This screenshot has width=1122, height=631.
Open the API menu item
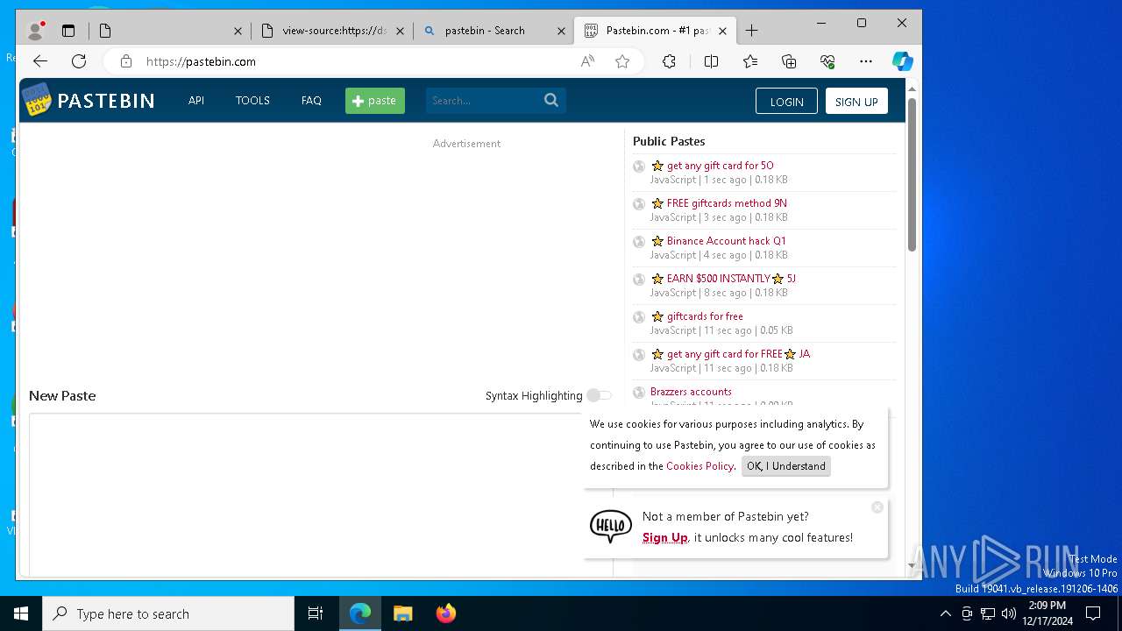pyautogui.click(x=196, y=100)
